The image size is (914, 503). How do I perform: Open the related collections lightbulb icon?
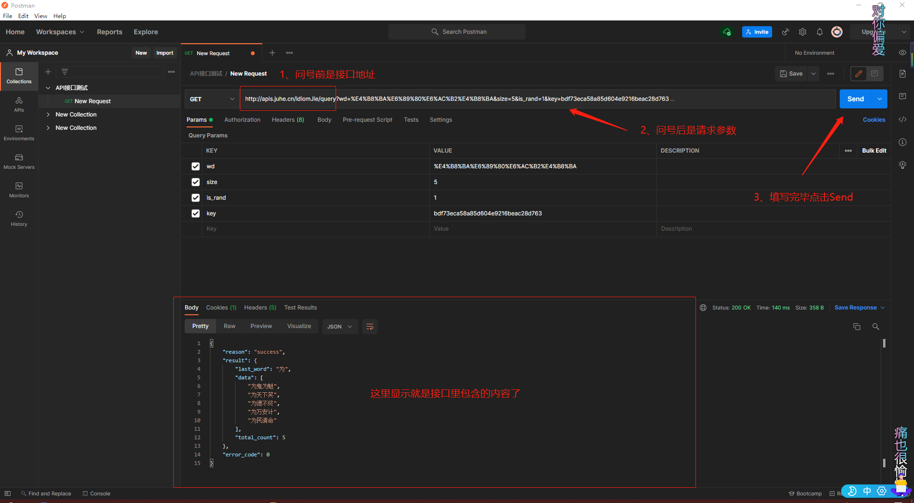click(x=902, y=165)
